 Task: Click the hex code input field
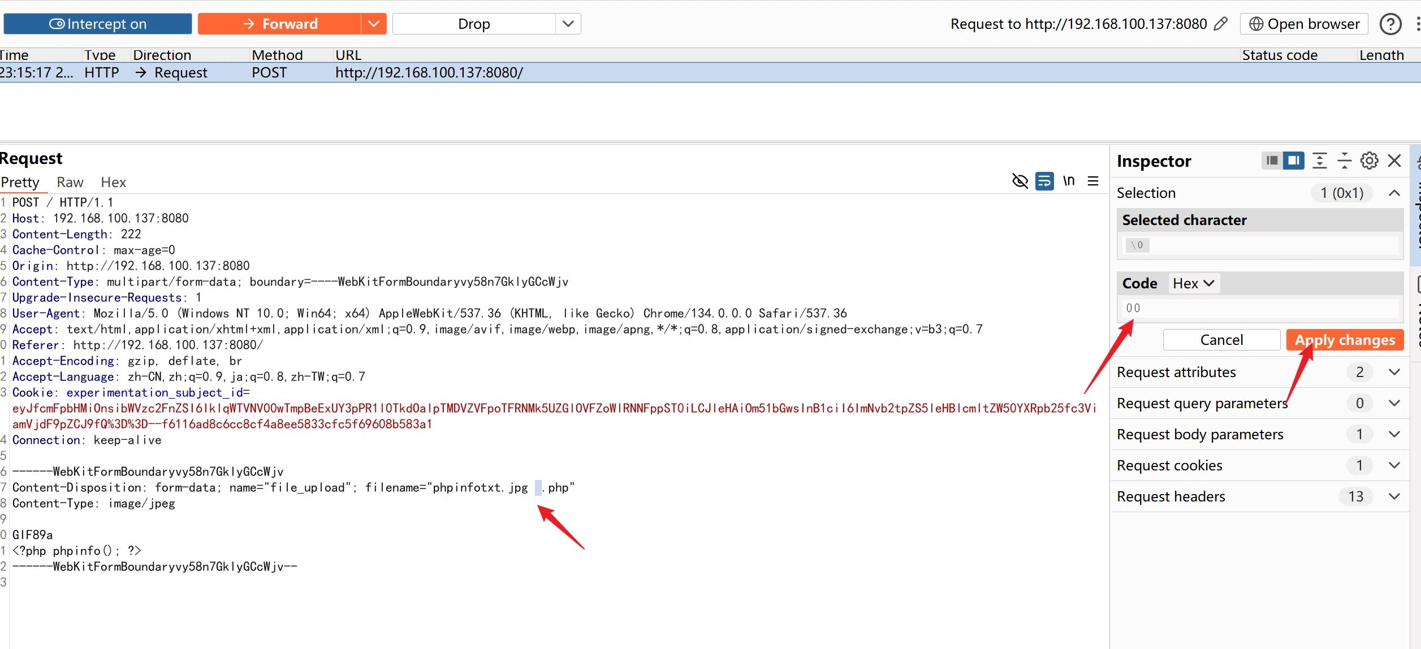click(1260, 308)
